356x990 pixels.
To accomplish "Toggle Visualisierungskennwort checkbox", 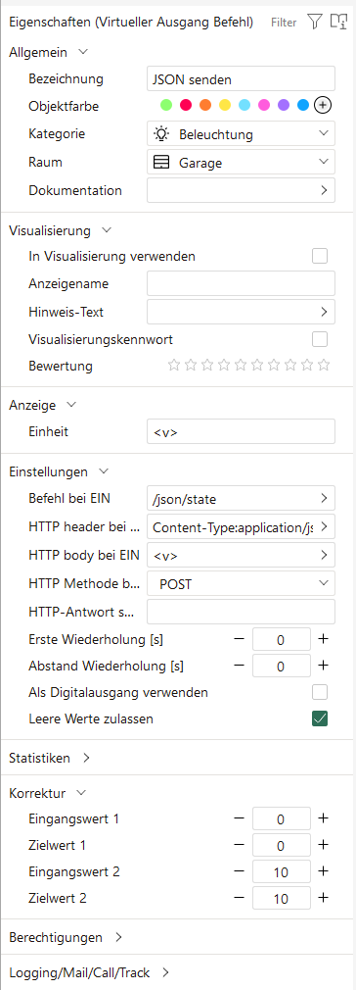I will pos(320,339).
